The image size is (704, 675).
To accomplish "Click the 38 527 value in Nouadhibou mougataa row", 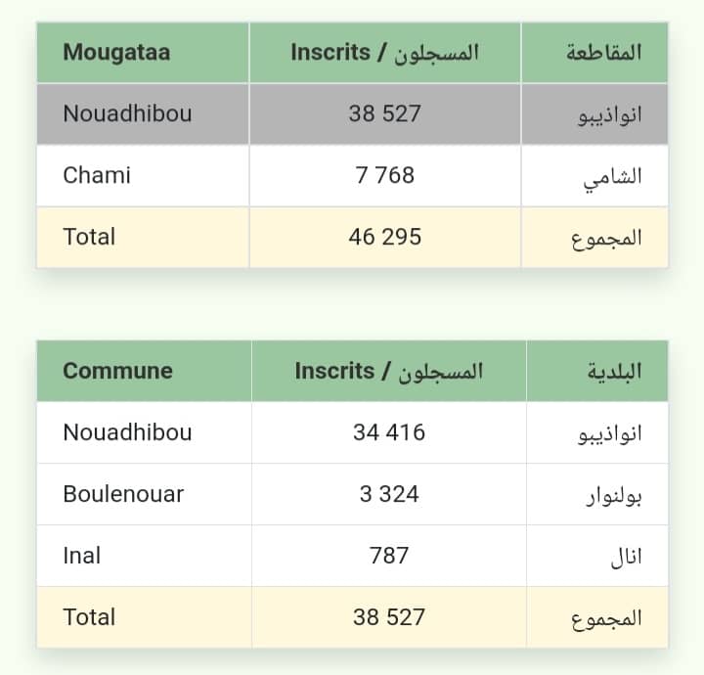I will tap(385, 114).
